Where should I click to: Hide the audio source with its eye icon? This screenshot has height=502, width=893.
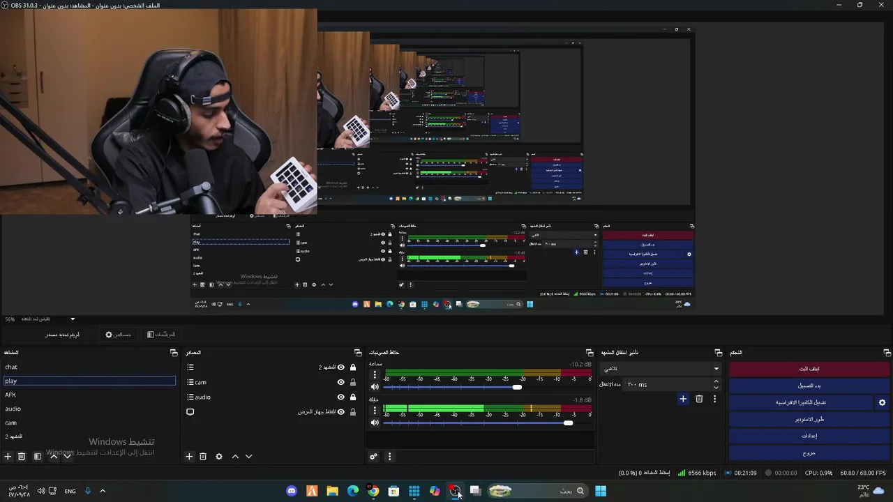point(341,397)
